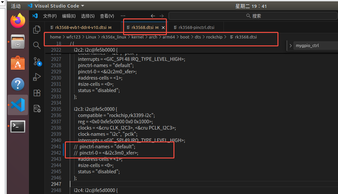Open the Run and Debug view
The width and height of the screenshot is (338, 194).
[x=37, y=77]
